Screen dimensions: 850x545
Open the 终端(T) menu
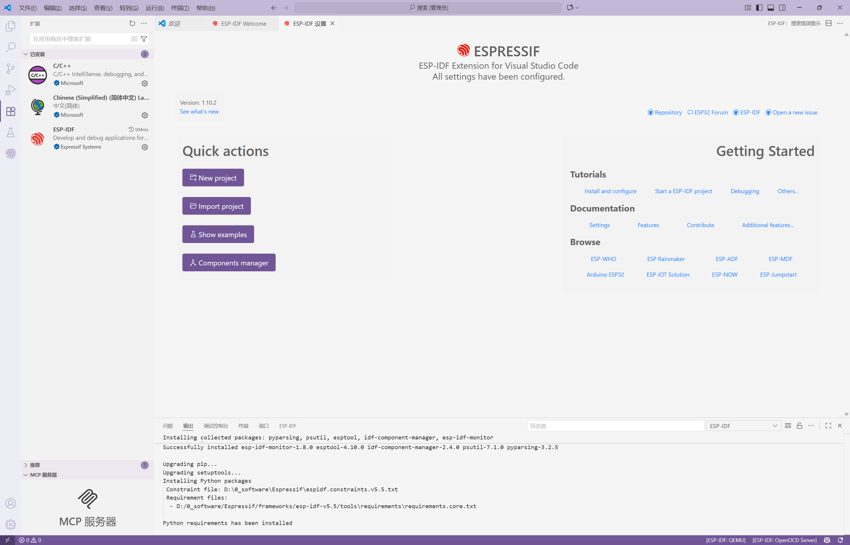click(x=180, y=8)
